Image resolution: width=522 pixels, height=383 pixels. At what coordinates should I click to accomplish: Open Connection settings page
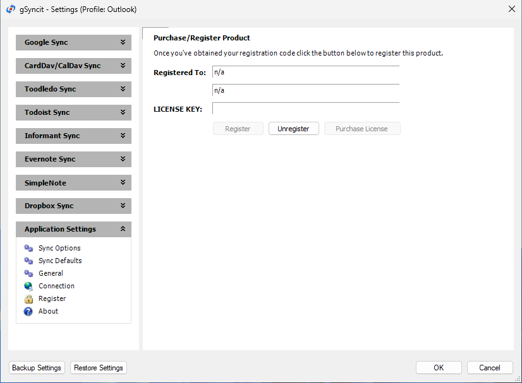[x=56, y=286]
